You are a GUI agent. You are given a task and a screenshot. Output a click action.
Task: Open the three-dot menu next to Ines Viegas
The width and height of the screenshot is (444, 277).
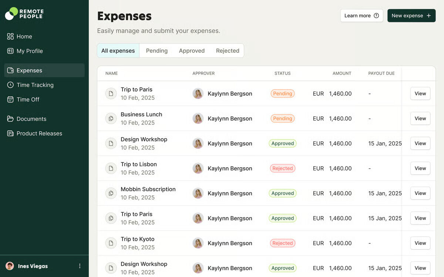80,266
